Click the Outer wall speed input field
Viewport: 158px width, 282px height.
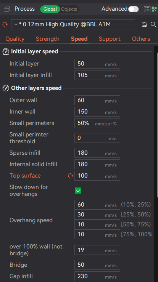[x=97, y=100]
